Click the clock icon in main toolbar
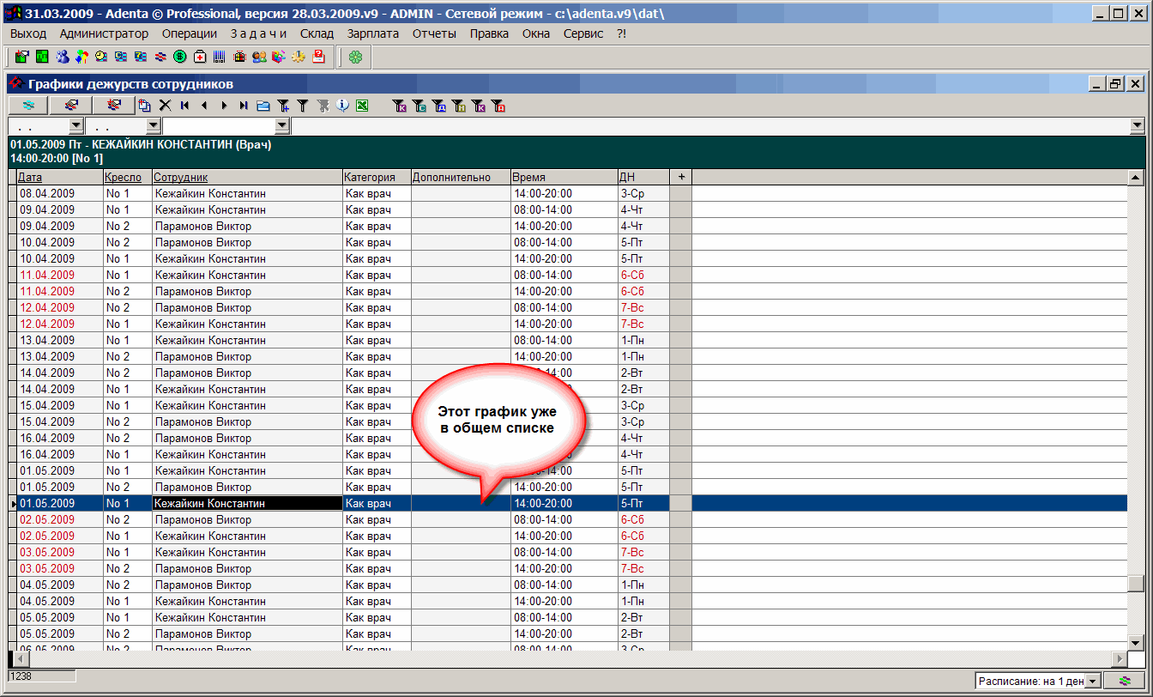This screenshot has height=697, width=1153. click(x=101, y=57)
